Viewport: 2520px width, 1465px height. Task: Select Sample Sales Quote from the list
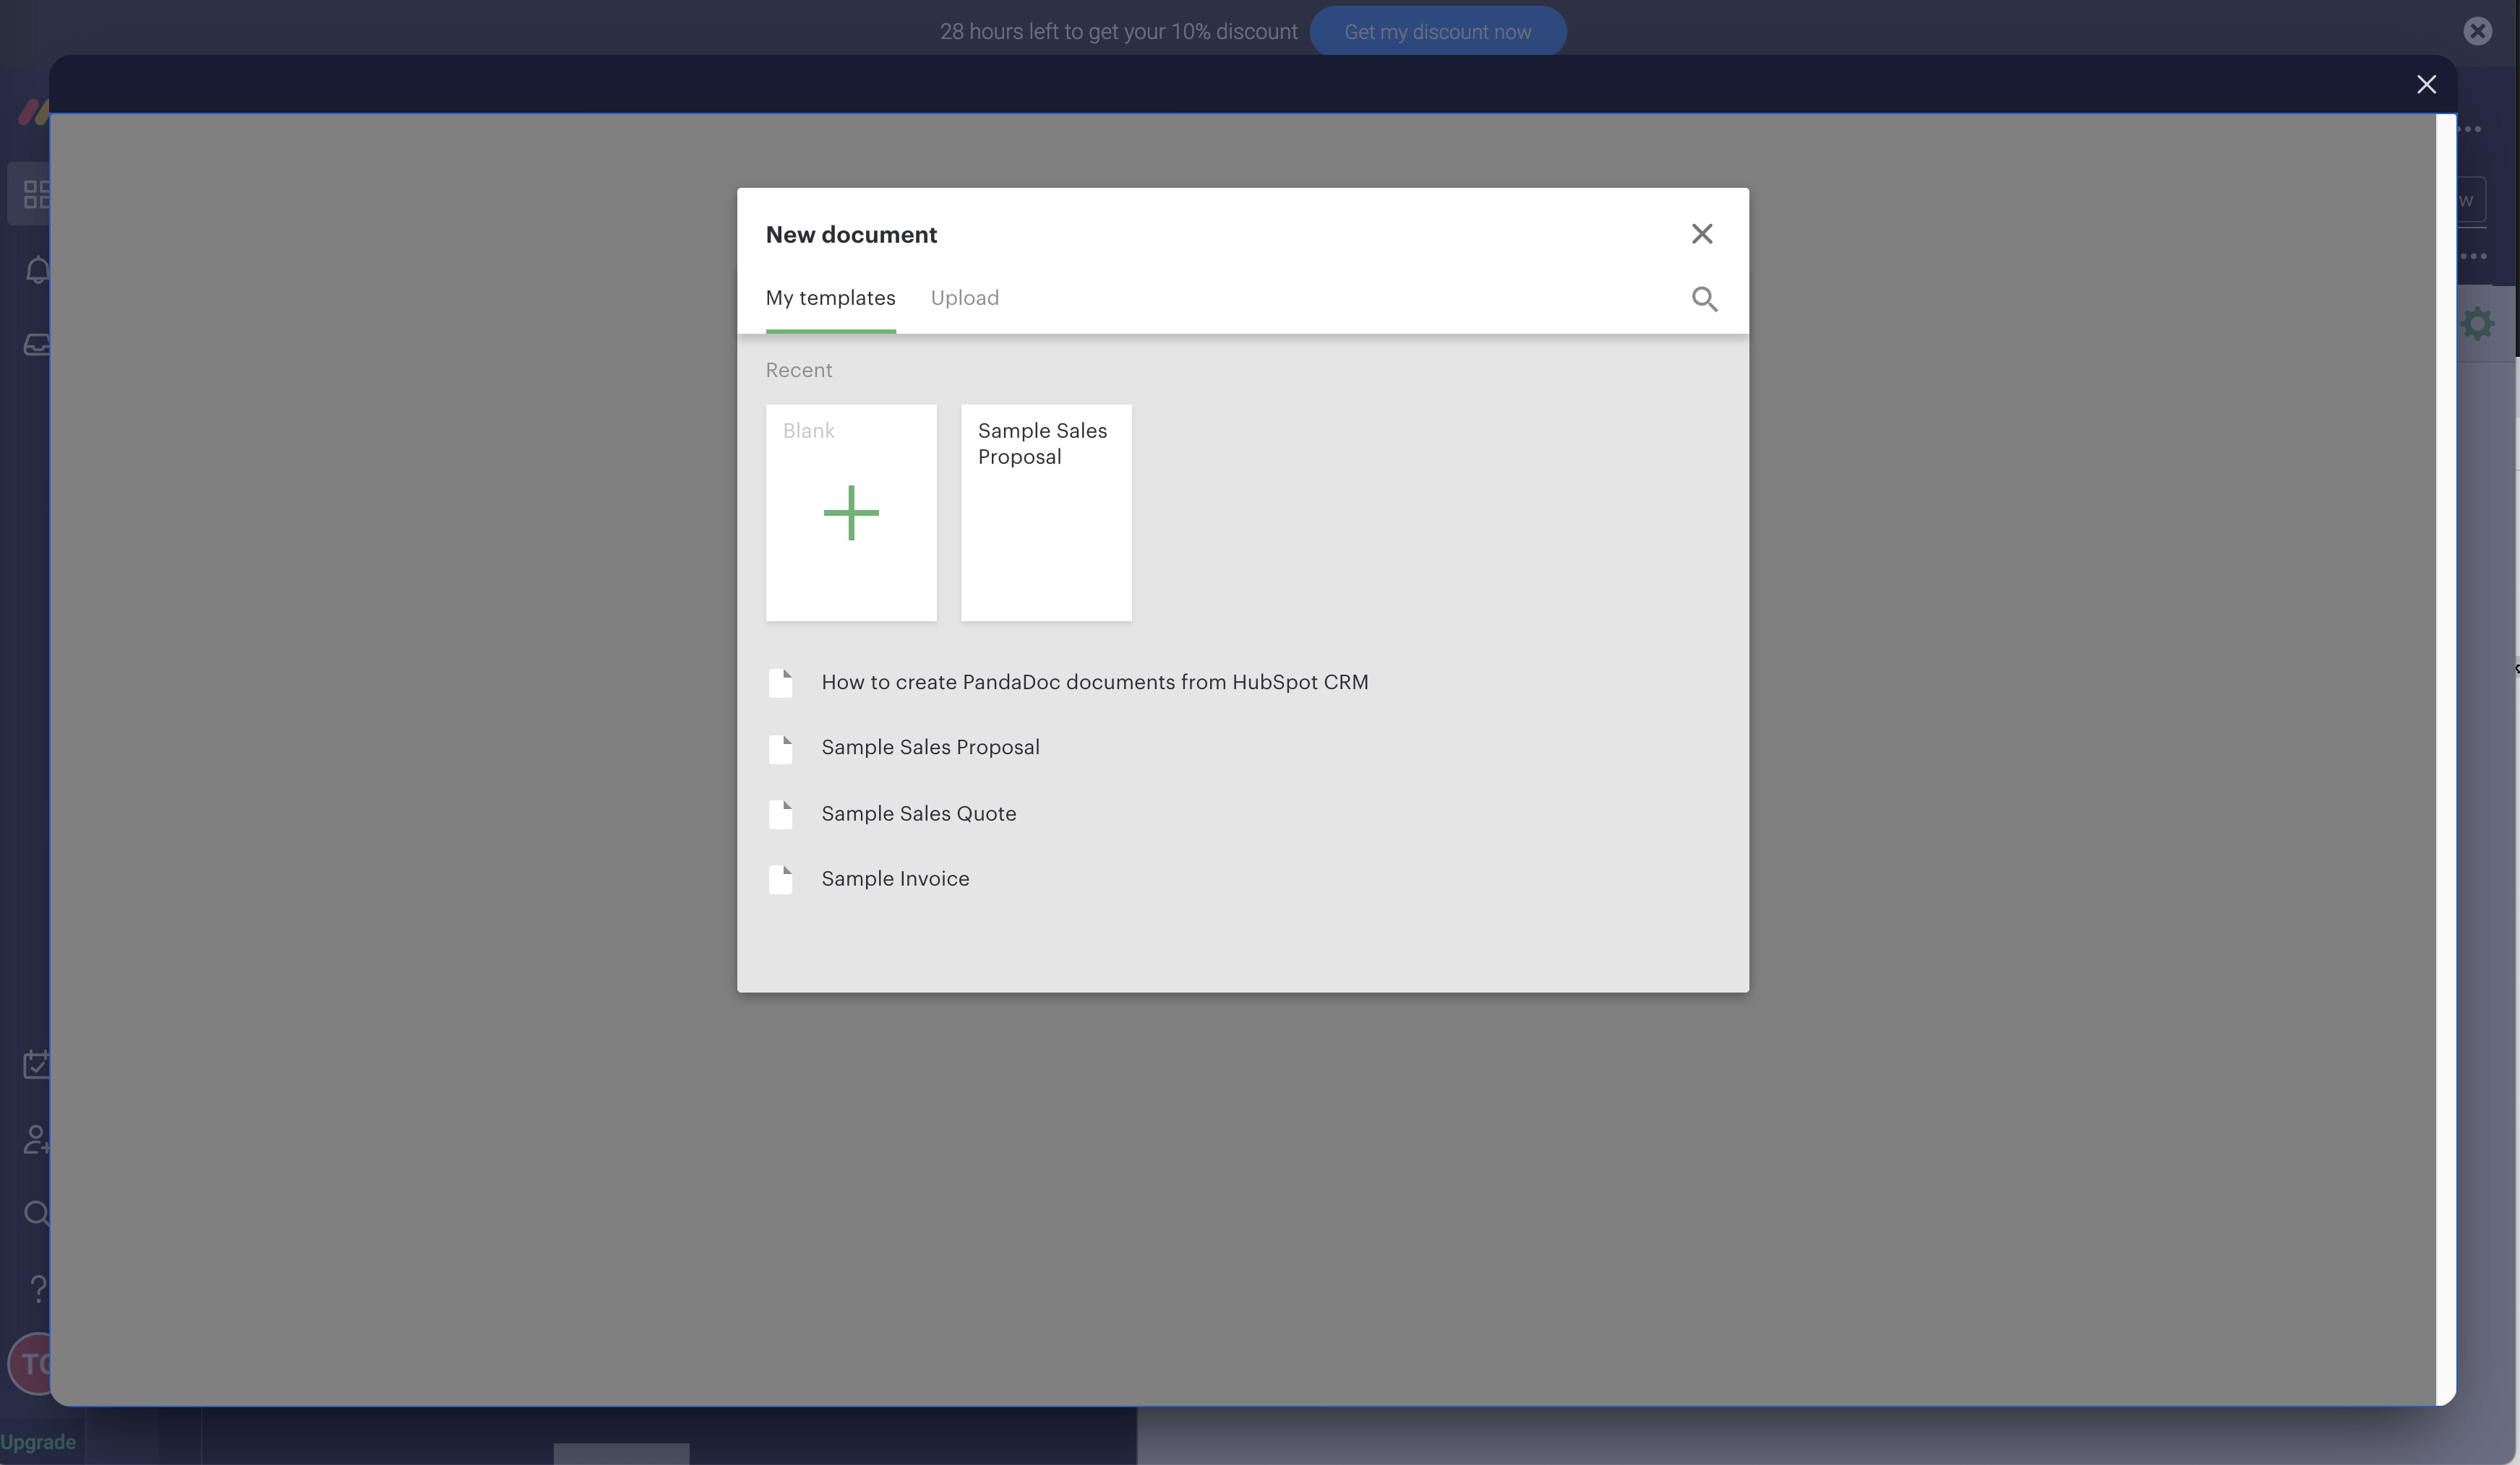918,813
